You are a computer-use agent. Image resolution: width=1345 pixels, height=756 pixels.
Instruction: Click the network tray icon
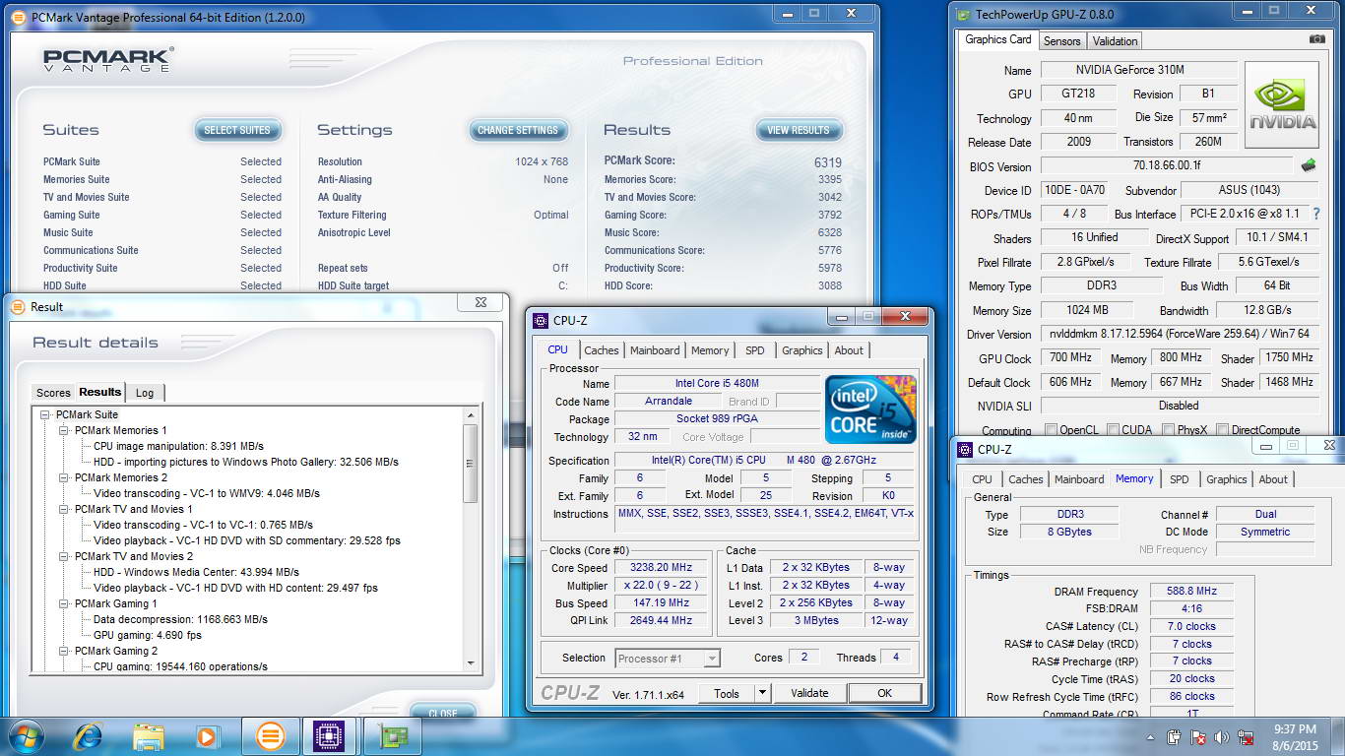click(x=1247, y=736)
